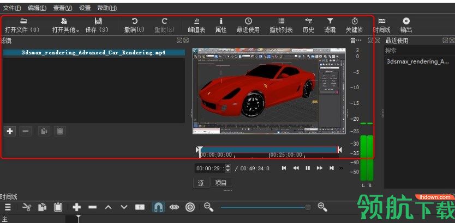Open the timeline hamburger menu
The image size is (455, 223).
(8, 207)
